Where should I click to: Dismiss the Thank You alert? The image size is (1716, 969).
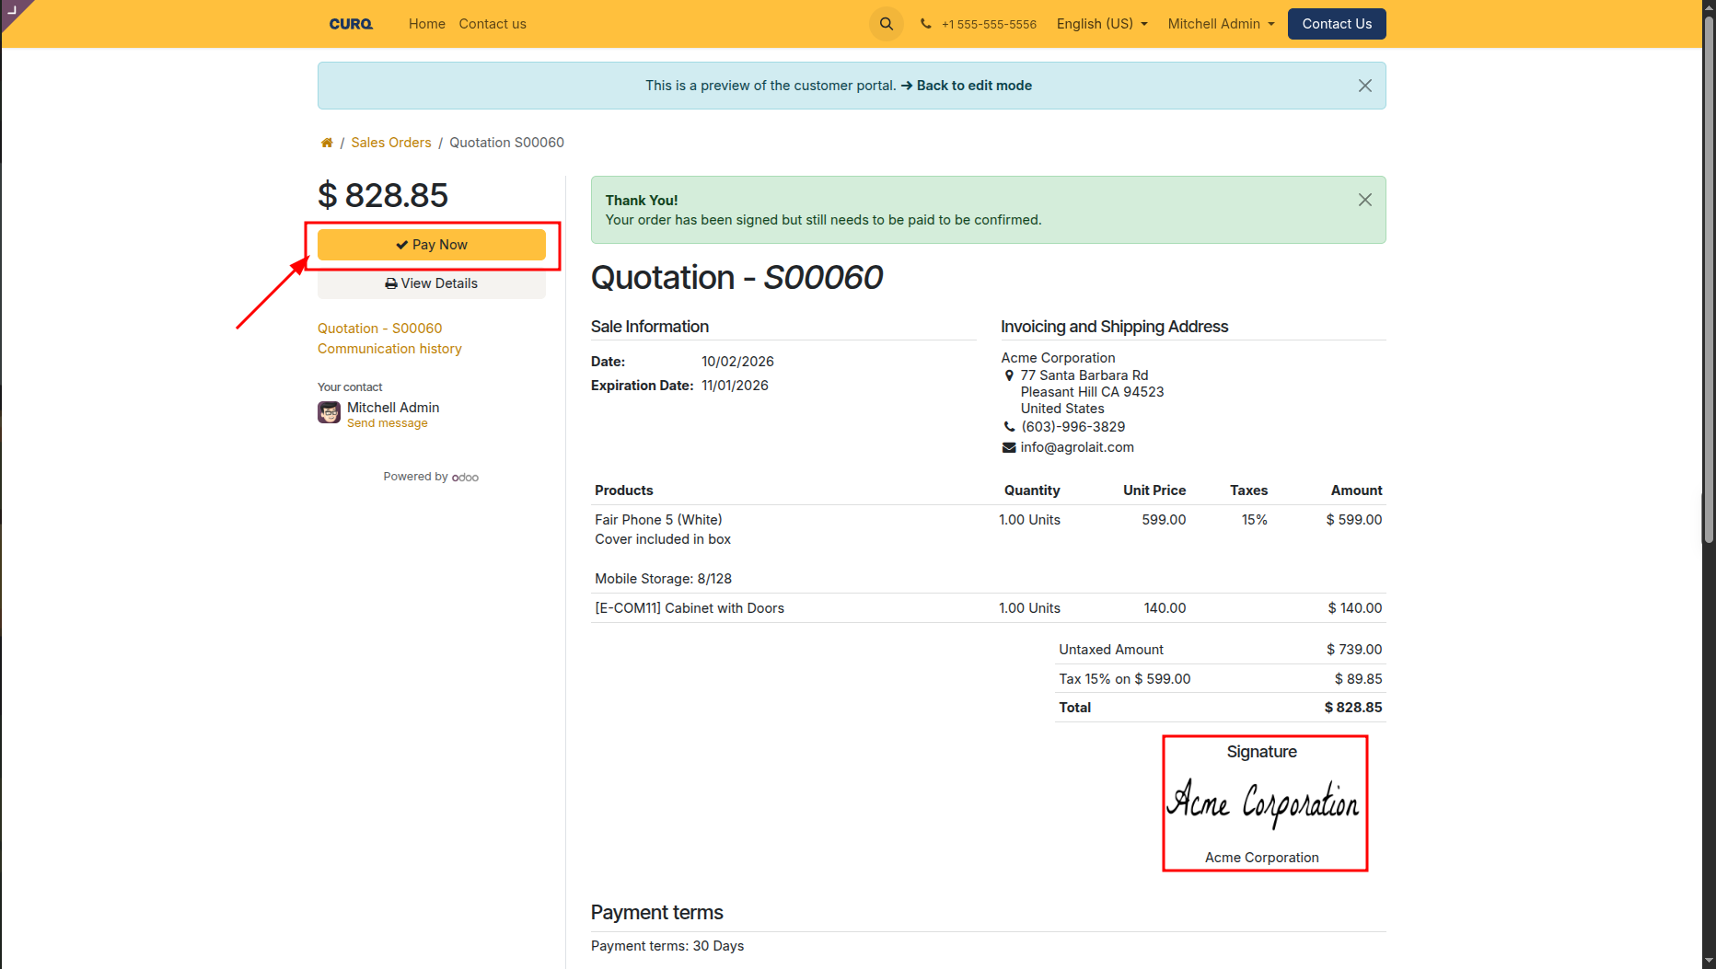tap(1364, 200)
